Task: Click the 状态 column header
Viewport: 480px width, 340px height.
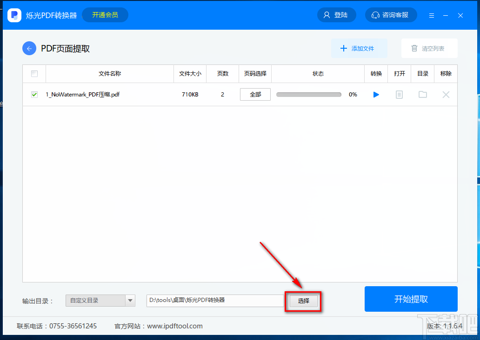Action: pos(318,74)
